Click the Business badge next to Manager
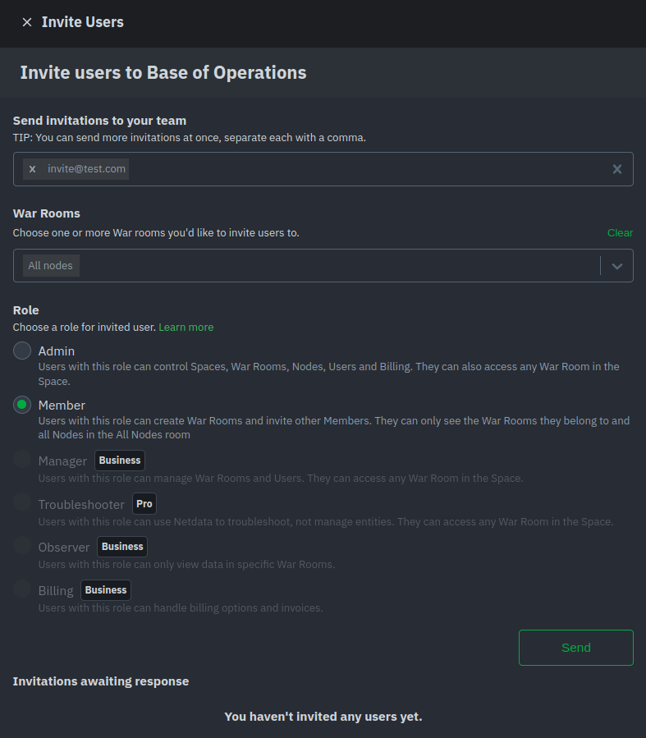646x738 pixels. click(120, 461)
